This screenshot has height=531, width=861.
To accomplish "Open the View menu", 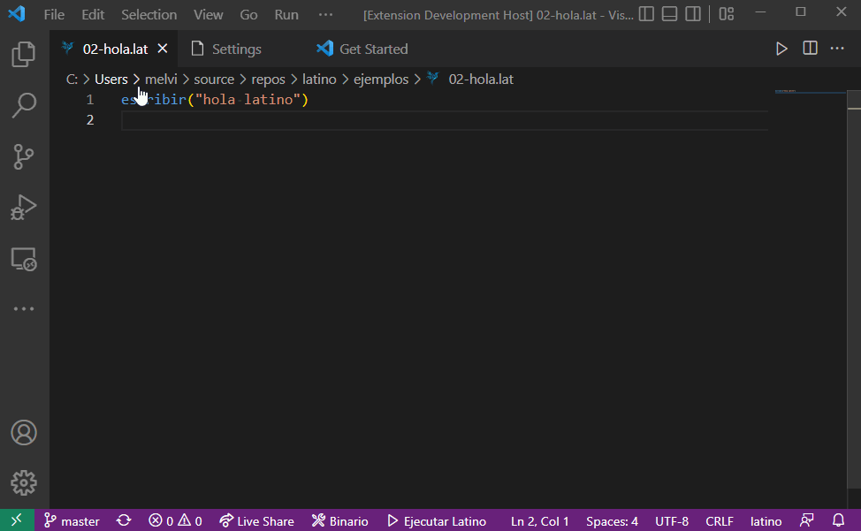I will [x=208, y=14].
